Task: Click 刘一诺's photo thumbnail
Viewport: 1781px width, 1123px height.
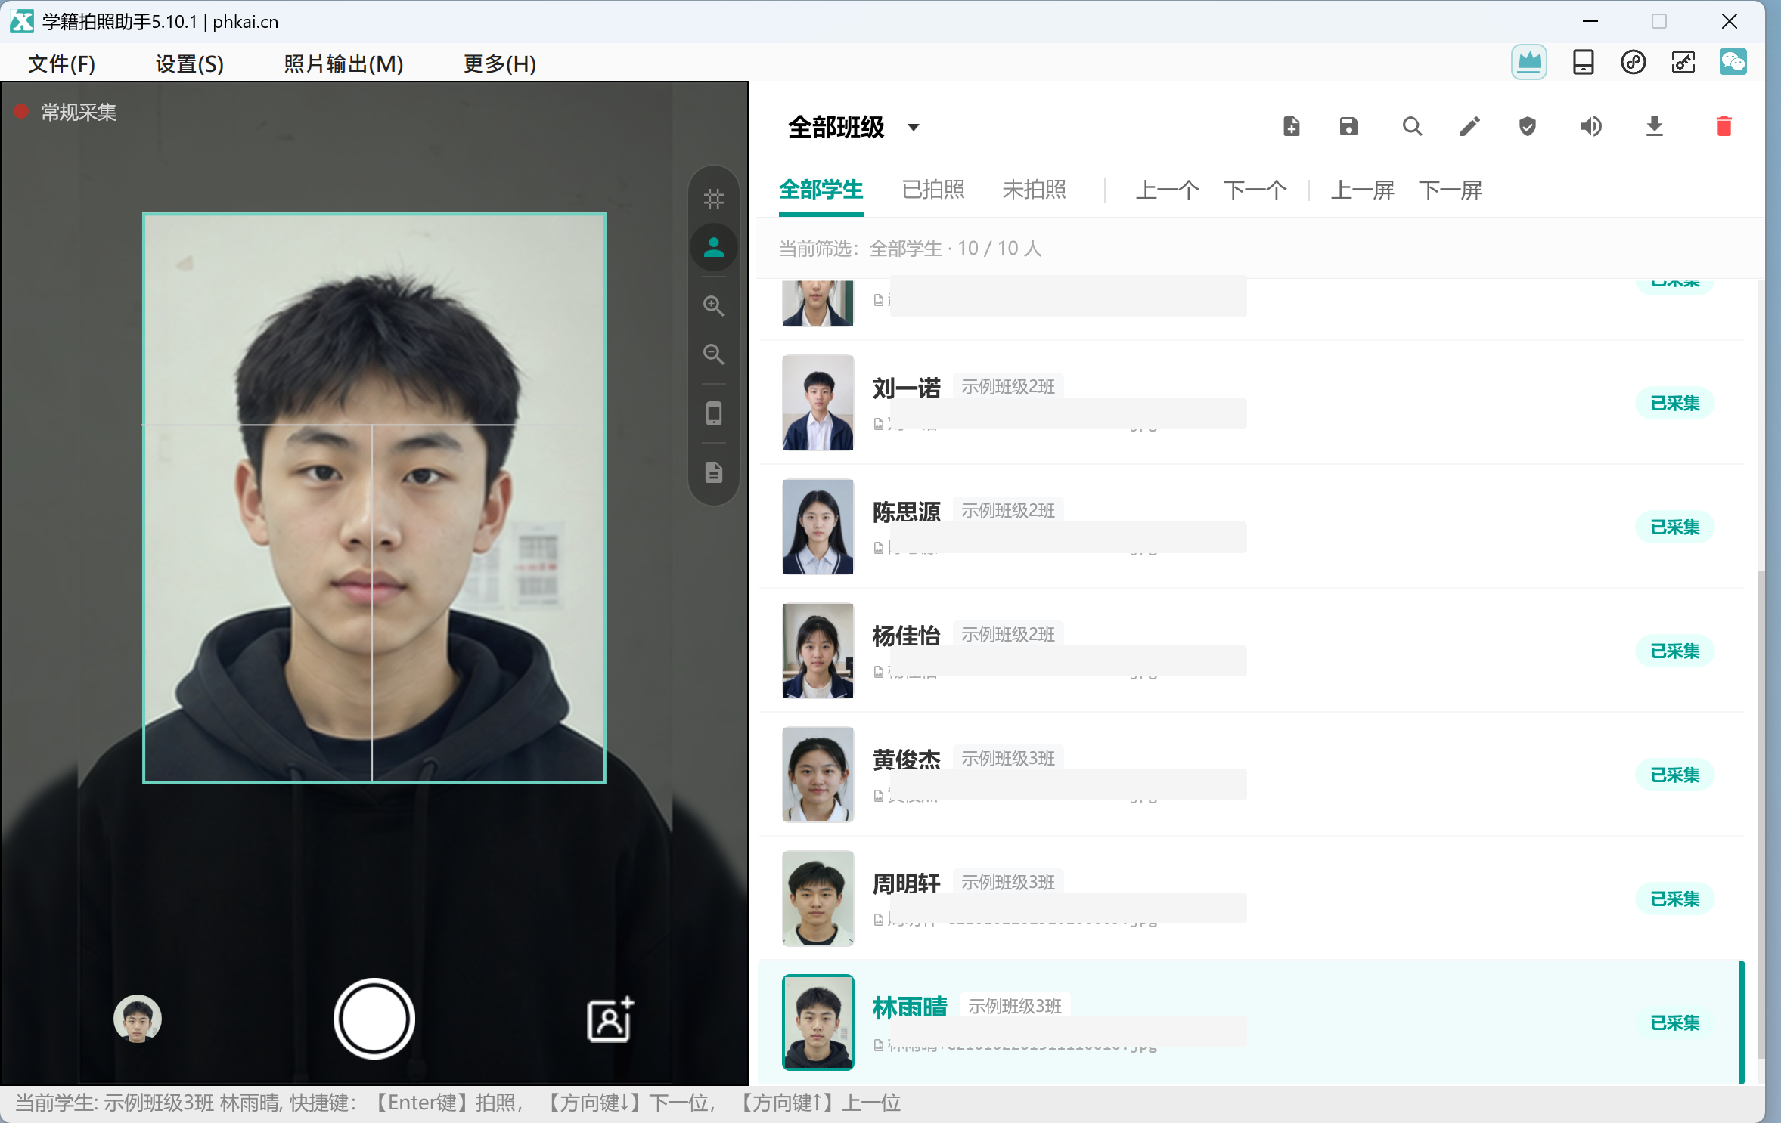Action: click(818, 402)
